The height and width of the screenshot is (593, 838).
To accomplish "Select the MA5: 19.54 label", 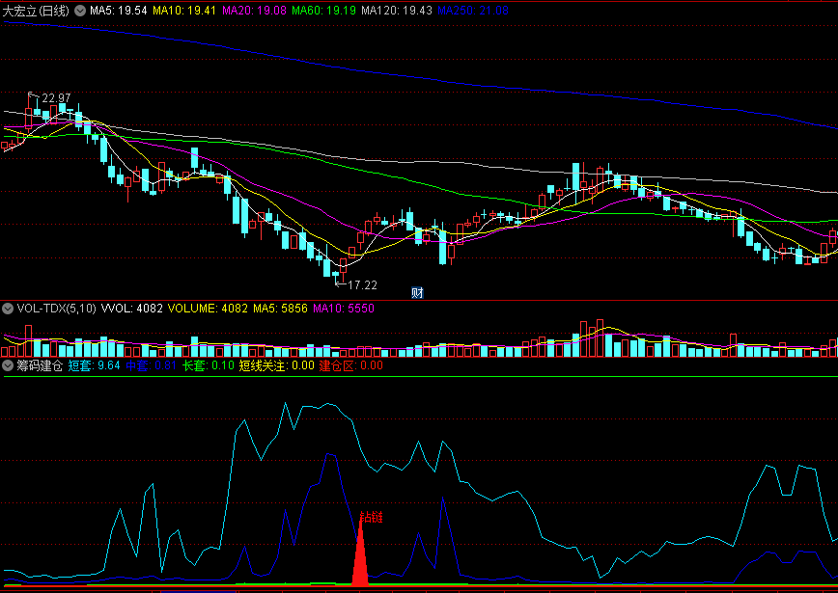I will pyautogui.click(x=119, y=11).
